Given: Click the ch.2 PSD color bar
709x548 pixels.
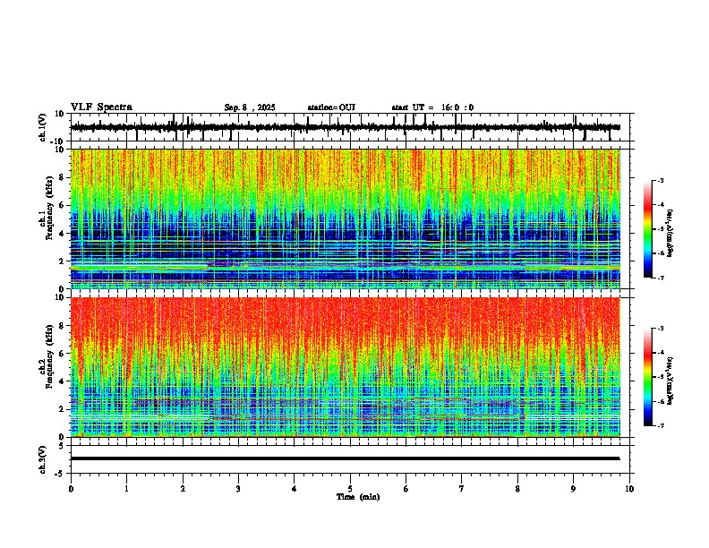Looking at the screenshot, I should pos(648,377).
